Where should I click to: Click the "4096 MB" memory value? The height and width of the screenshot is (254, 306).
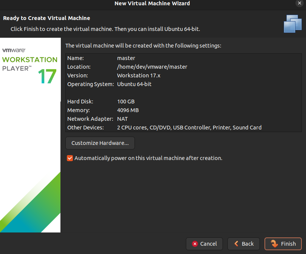point(128,110)
